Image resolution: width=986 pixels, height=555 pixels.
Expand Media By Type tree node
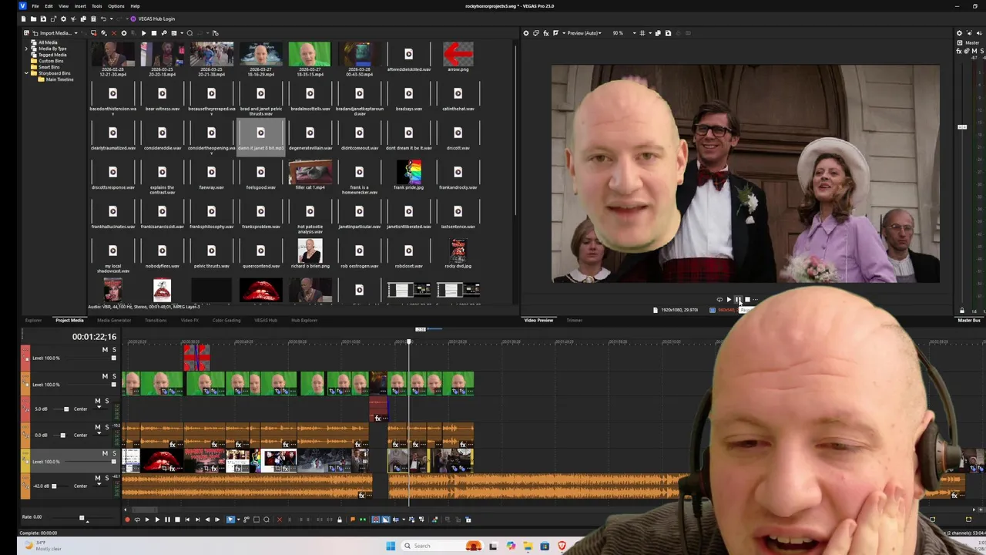click(x=26, y=49)
